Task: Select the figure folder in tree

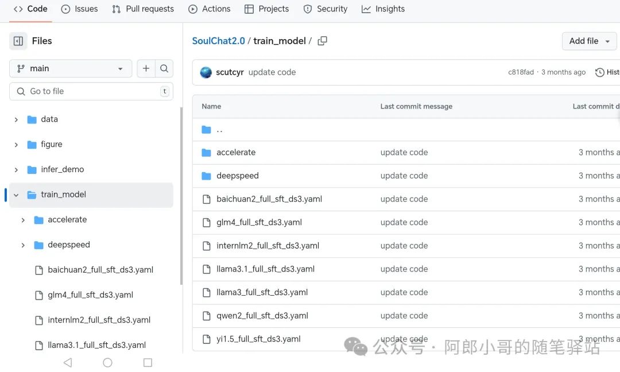Action: [x=52, y=144]
